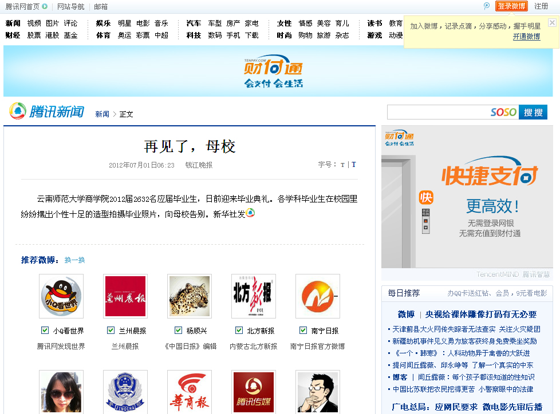Open the 南宁日报 orange logo avatar
This screenshot has width=560, height=414.
pyautogui.click(x=318, y=296)
